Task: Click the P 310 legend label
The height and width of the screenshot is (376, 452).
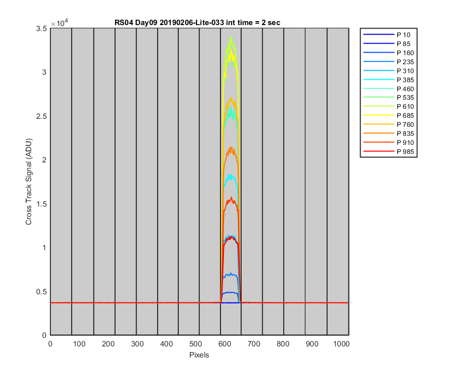Action: (x=405, y=71)
